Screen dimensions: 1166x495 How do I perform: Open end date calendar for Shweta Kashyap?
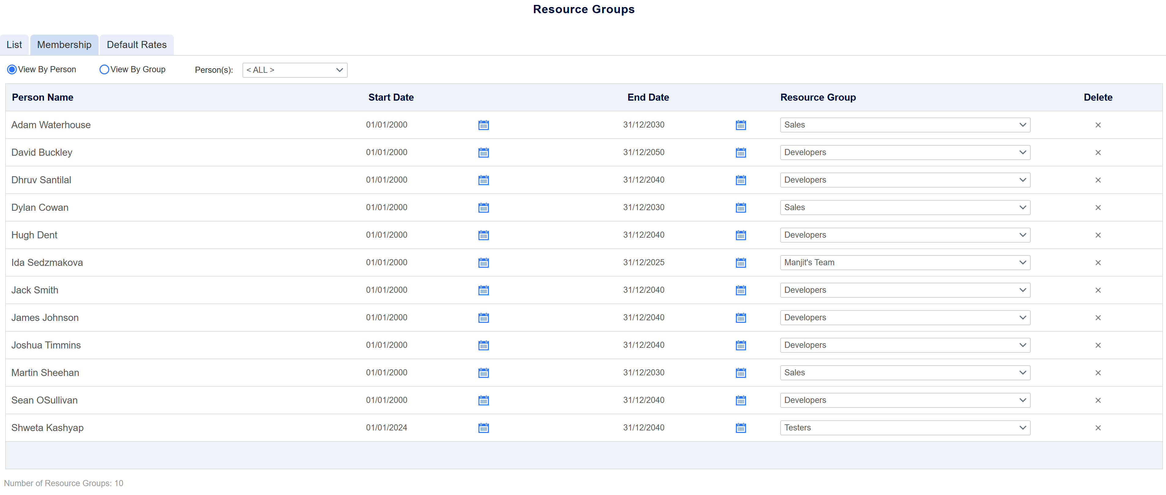pos(740,428)
